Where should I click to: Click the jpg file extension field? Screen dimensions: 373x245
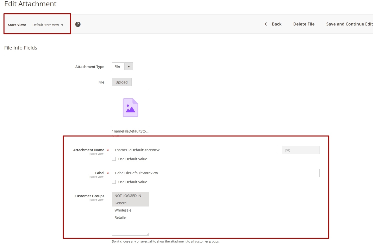tap(300, 150)
